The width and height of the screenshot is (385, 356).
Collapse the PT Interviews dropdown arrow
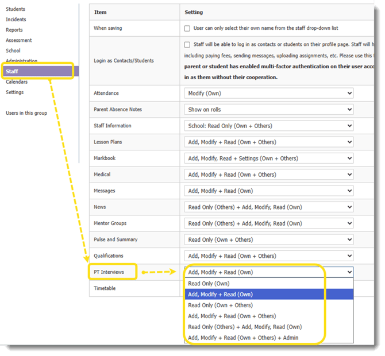pos(348,272)
